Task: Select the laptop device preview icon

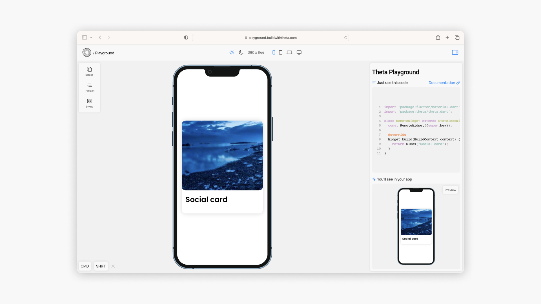Action: coord(289,53)
